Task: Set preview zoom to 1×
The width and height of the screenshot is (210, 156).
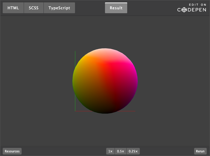Action: click(110, 151)
